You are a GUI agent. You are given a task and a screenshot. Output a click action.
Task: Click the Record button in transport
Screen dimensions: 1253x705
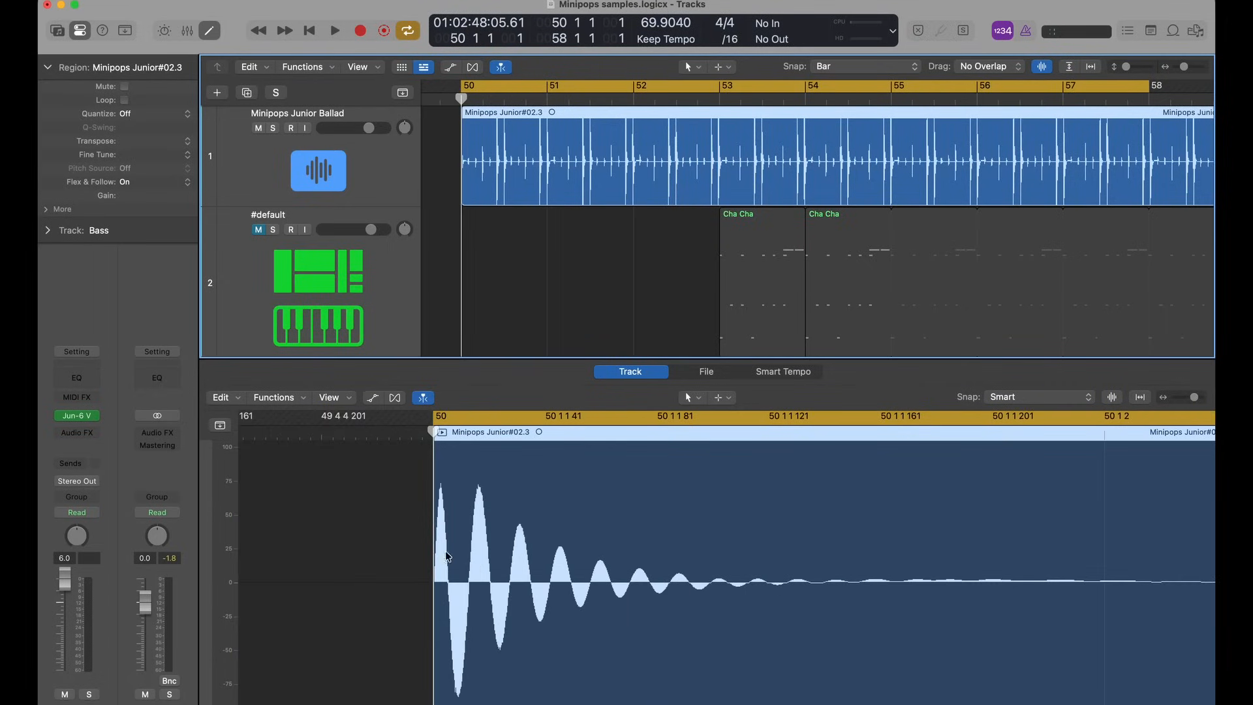[x=360, y=31]
